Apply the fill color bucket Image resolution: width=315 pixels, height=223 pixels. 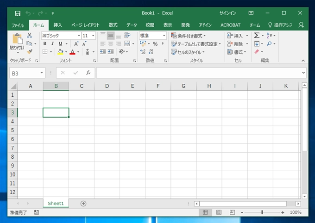(x=60, y=52)
